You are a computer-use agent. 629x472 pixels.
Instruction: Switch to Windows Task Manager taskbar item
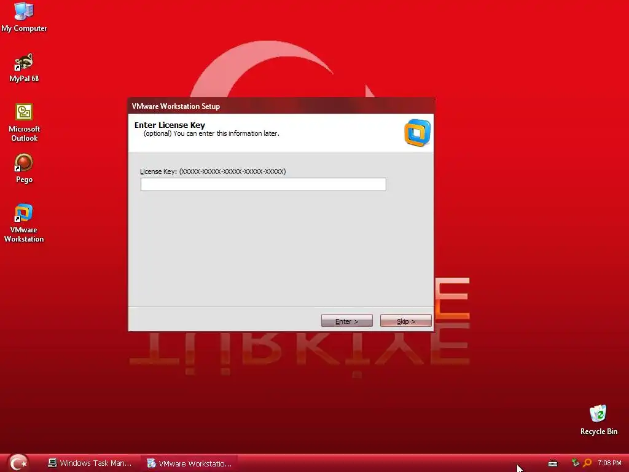90,463
